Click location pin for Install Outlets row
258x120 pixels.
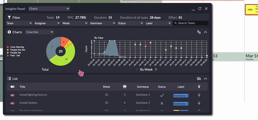199,103
